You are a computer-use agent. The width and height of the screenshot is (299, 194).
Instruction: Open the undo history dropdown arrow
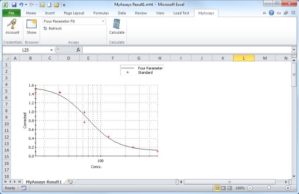coord(26,5)
